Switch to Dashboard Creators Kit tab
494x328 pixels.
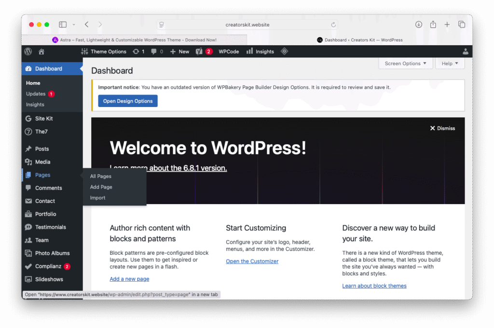click(x=359, y=40)
